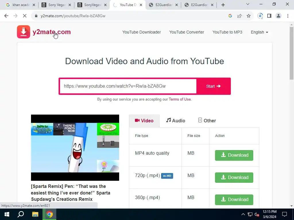Click the taskbar clock and date
Viewport: 294px width, 220px height.
[x=269, y=214]
